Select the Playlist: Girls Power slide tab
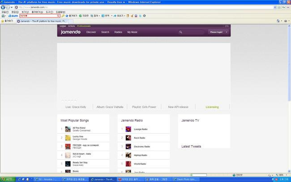Image resolution: width=291 pixels, height=182 pixels. click(144, 107)
